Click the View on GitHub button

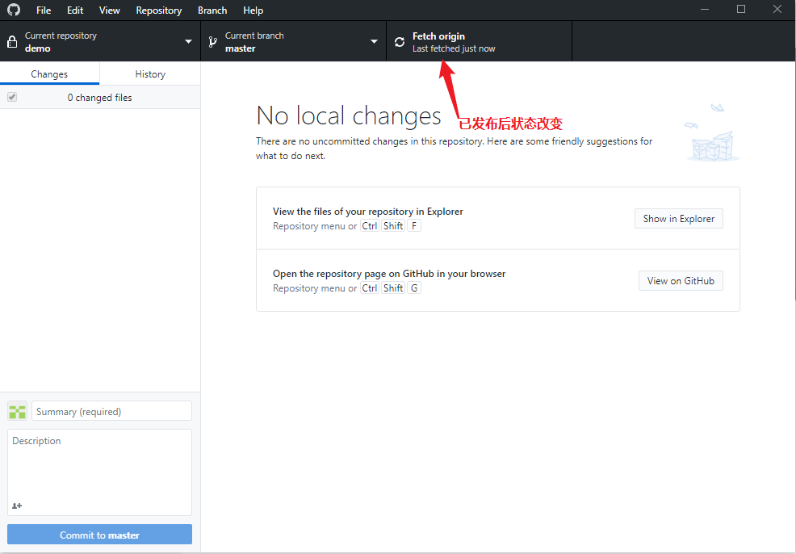(x=681, y=281)
